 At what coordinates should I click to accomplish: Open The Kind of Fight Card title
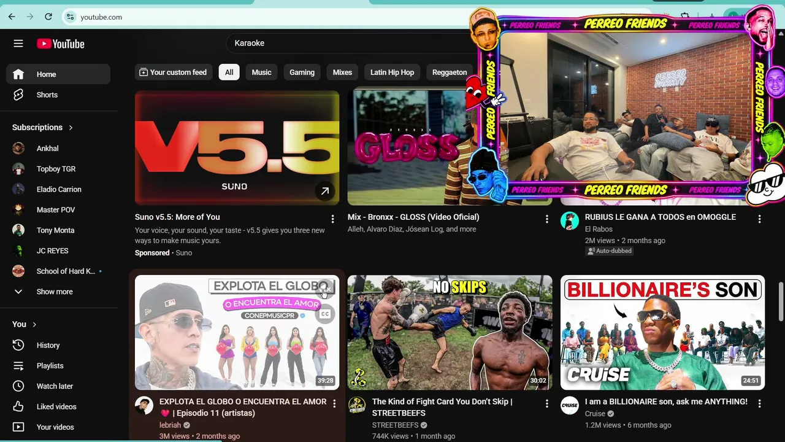pos(442,407)
